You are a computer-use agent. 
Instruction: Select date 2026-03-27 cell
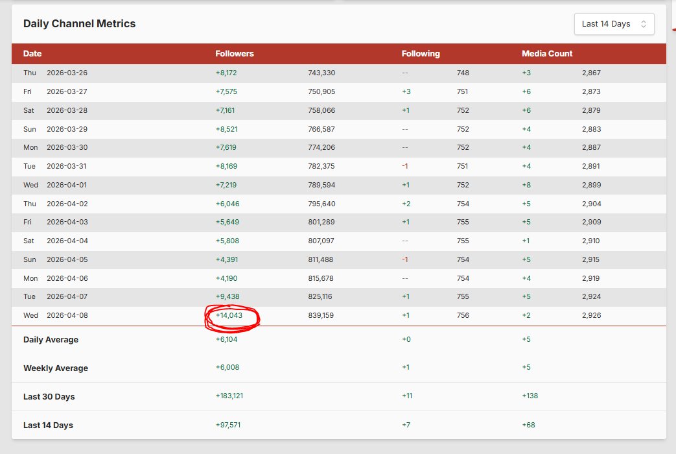(67, 91)
